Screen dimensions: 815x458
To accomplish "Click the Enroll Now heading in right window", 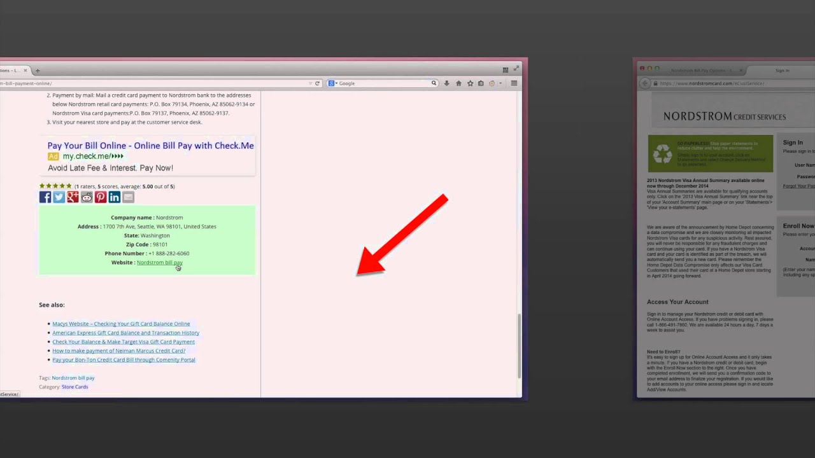I will 798,226.
